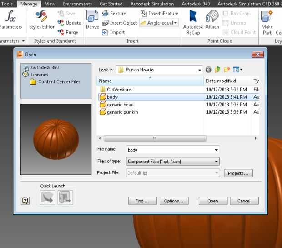Screen dimensions: 282x248
Task: Click Insert iFeature
Action: click(x=159, y=13)
